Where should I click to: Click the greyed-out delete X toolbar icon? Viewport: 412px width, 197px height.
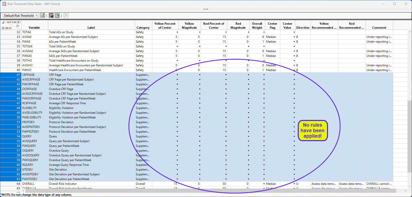tap(66, 15)
